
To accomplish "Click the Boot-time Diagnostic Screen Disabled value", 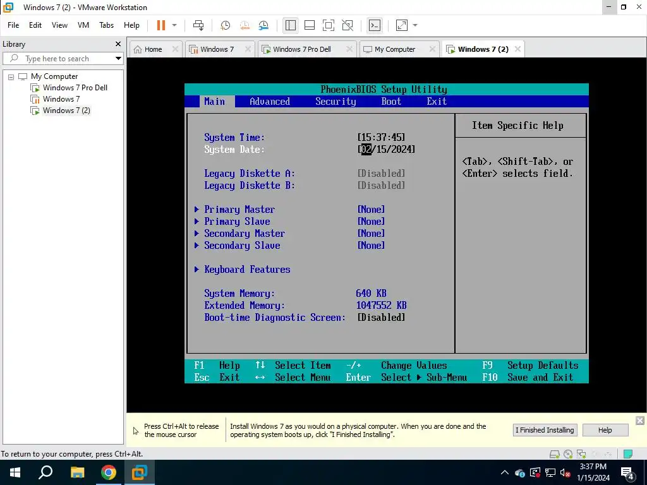I will (381, 318).
